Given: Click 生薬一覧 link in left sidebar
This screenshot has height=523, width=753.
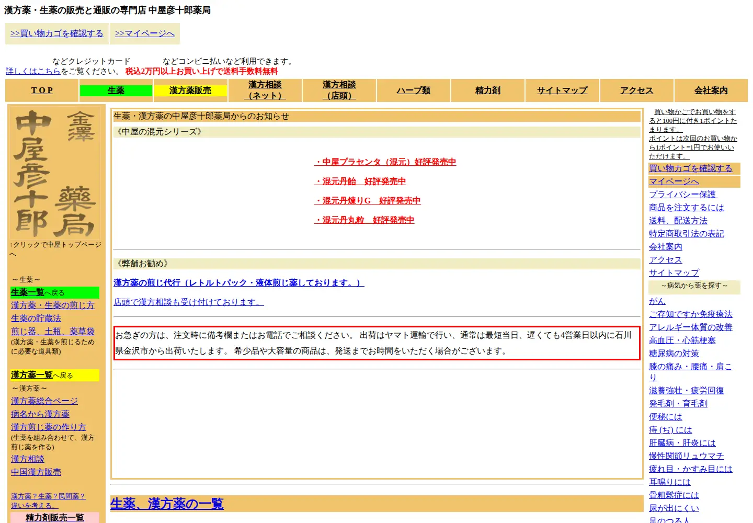Looking at the screenshot, I should [x=27, y=292].
